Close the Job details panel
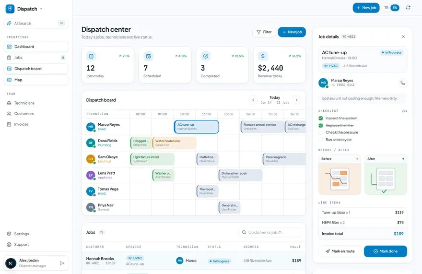 point(403,36)
